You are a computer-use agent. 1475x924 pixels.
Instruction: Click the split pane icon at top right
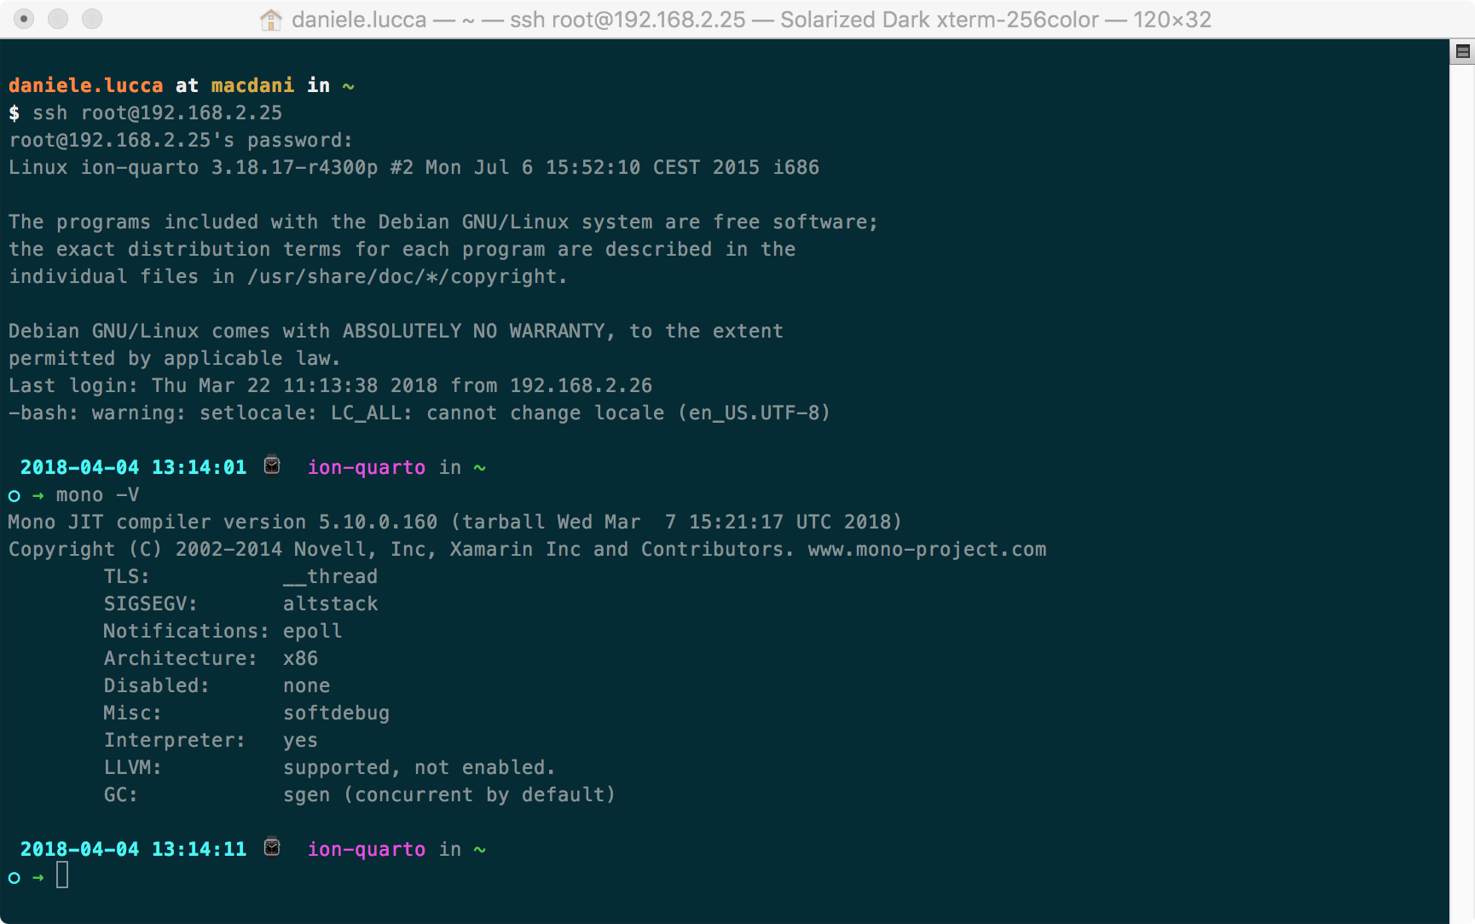coord(1462,52)
